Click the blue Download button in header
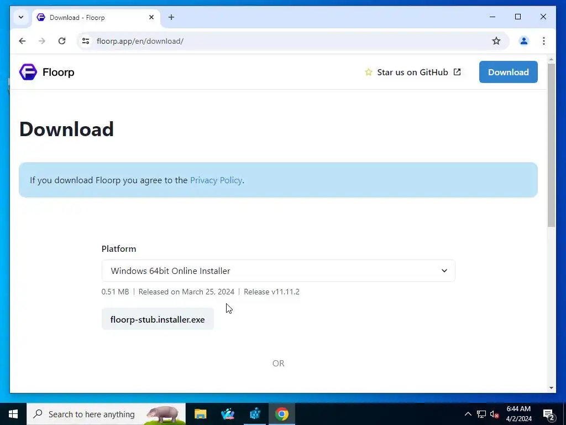Viewport: 566px width, 425px height. point(509,72)
